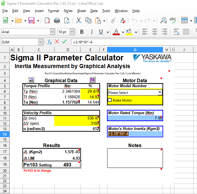Cancel formula entry with red X
The height and width of the screenshot is (194, 197).
tap(57, 41)
